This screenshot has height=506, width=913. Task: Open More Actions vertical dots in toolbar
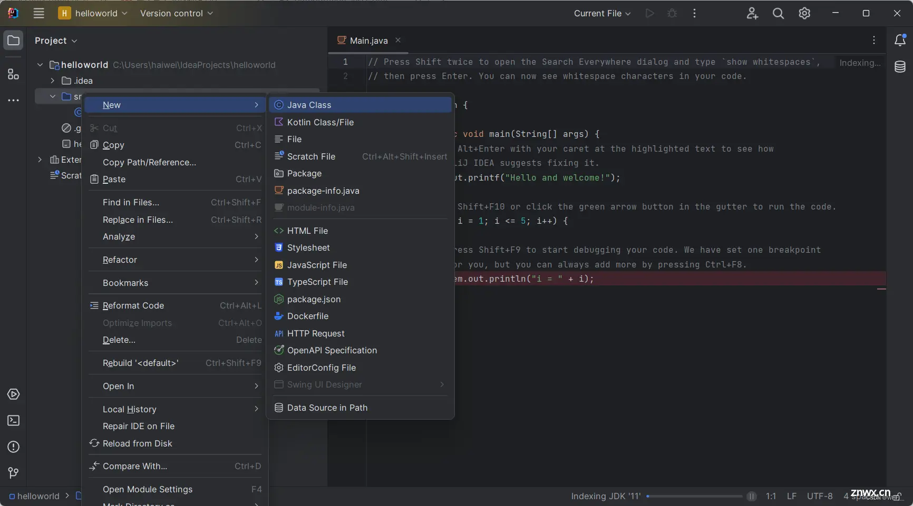pos(694,13)
